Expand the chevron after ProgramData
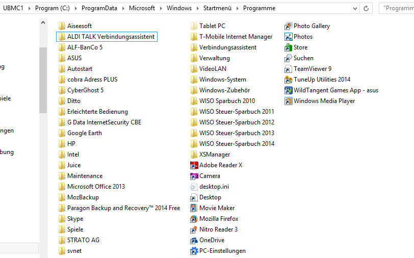This screenshot has width=414, height=258. tap(123, 9)
